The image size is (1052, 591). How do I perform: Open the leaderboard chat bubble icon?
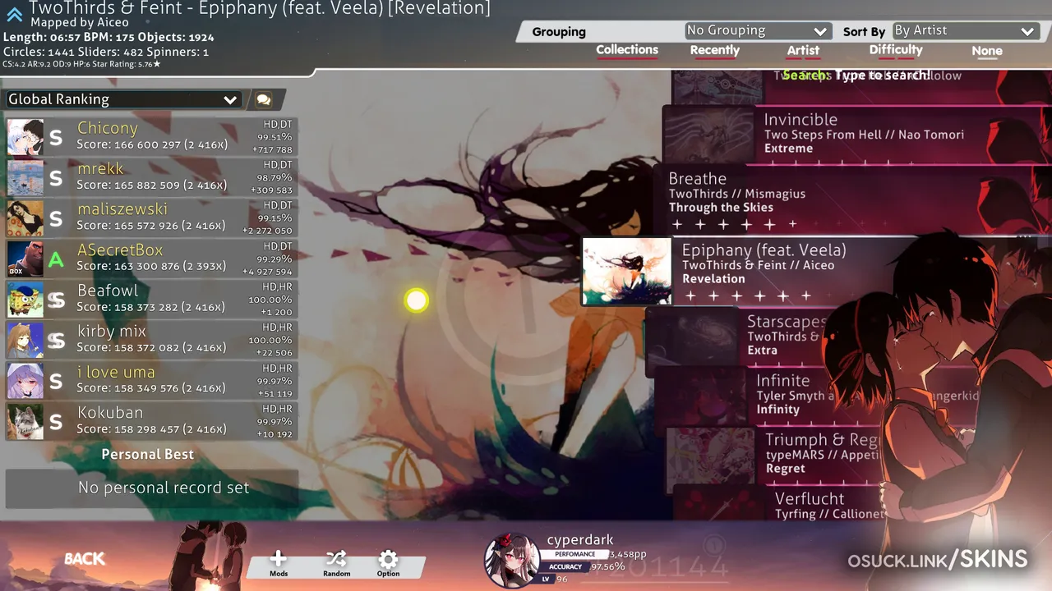click(x=263, y=99)
